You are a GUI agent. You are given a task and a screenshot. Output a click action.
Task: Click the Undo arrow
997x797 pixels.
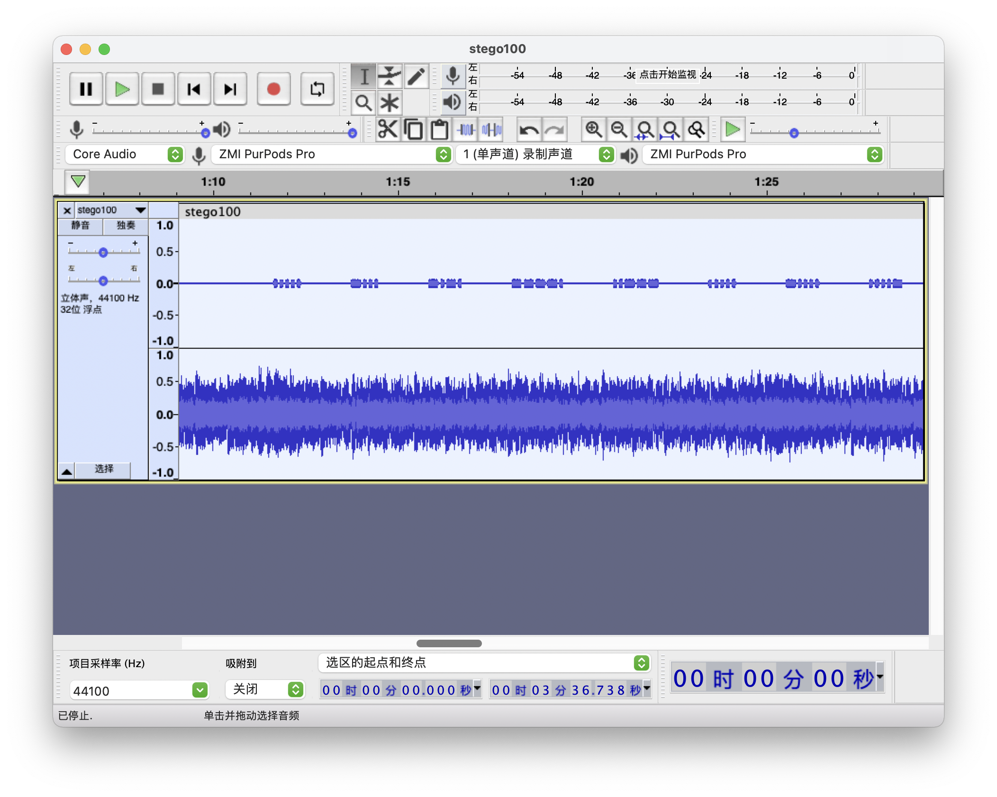[529, 129]
